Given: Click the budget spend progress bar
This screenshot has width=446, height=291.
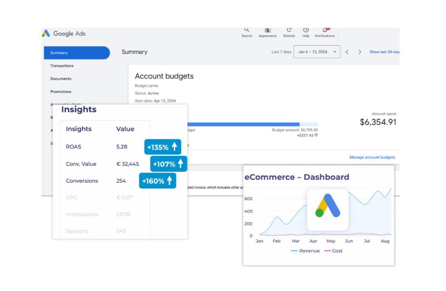Looking at the screenshot, I should point(253,124).
